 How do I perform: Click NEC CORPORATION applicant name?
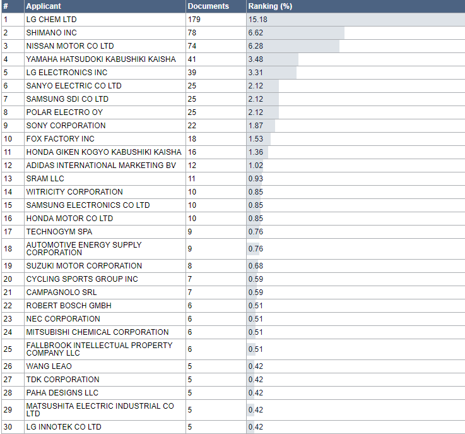tap(63, 319)
